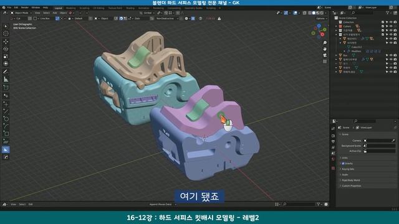
Task: Open the Object Mode dropdown
Action: (21, 12)
